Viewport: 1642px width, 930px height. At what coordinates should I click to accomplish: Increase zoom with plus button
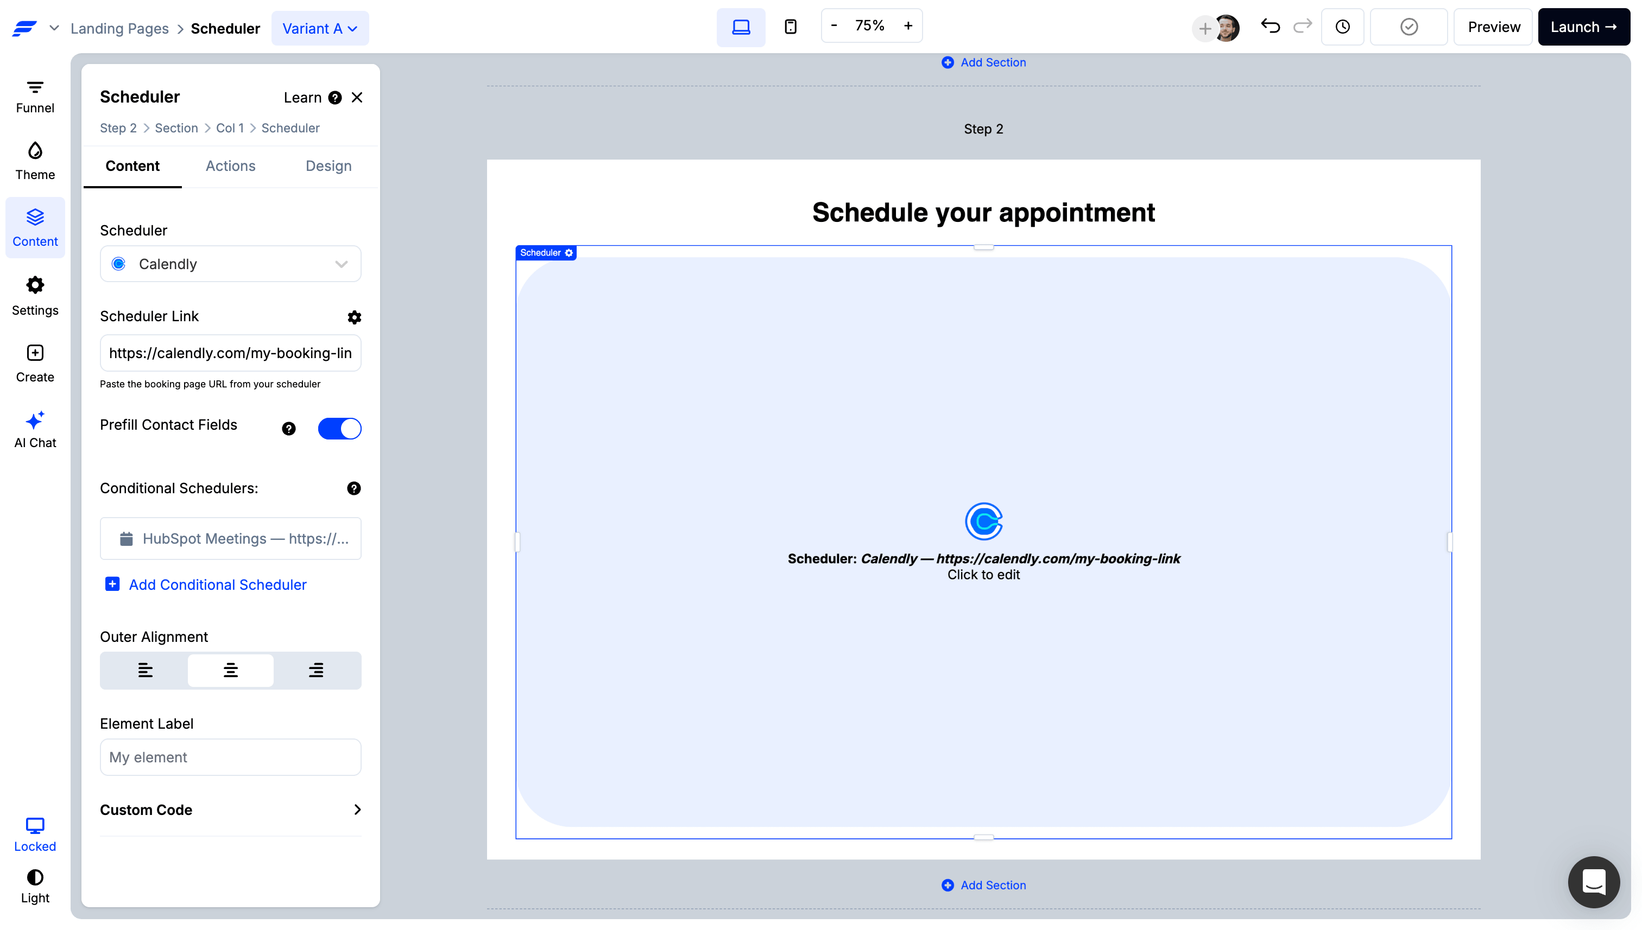point(908,26)
